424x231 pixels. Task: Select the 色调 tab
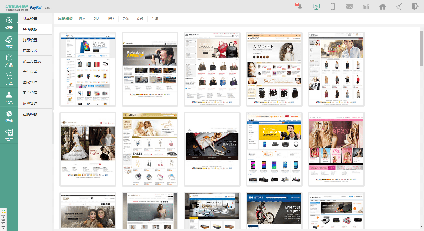(155, 19)
